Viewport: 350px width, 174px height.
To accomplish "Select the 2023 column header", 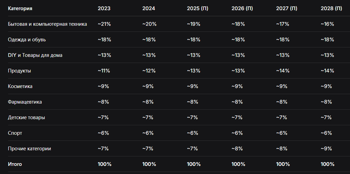I will pos(104,8).
